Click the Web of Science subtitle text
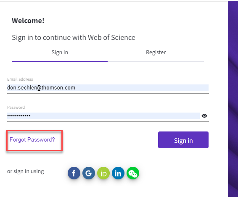 pyautogui.click(x=74, y=37)
